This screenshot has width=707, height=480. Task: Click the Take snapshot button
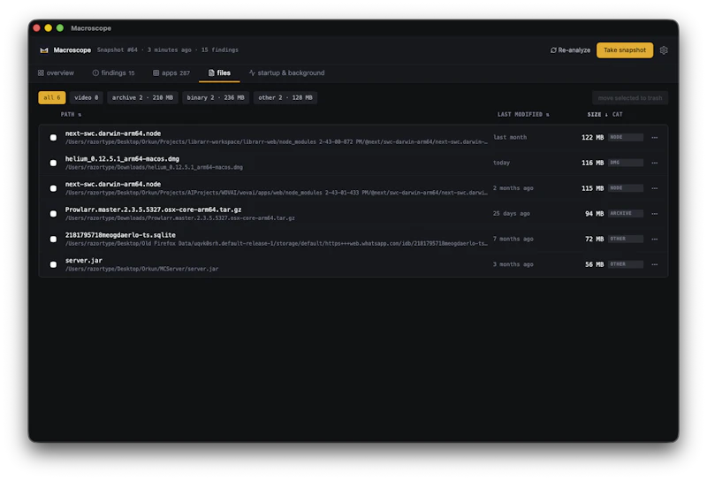click(625, 50)
